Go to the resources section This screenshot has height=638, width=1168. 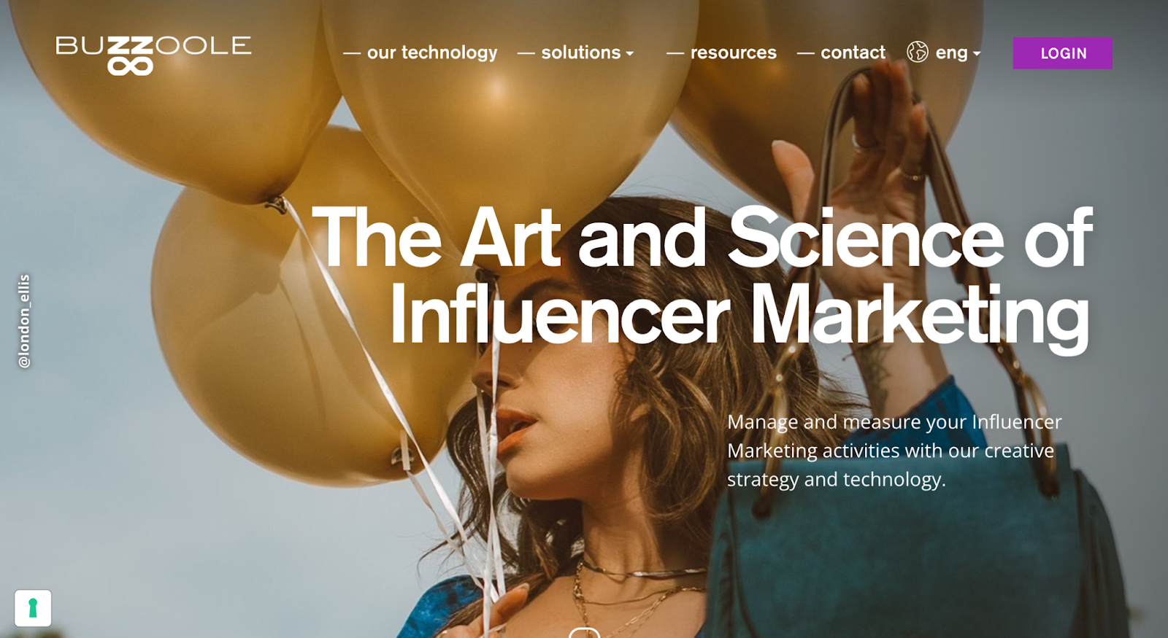point(734,52)
